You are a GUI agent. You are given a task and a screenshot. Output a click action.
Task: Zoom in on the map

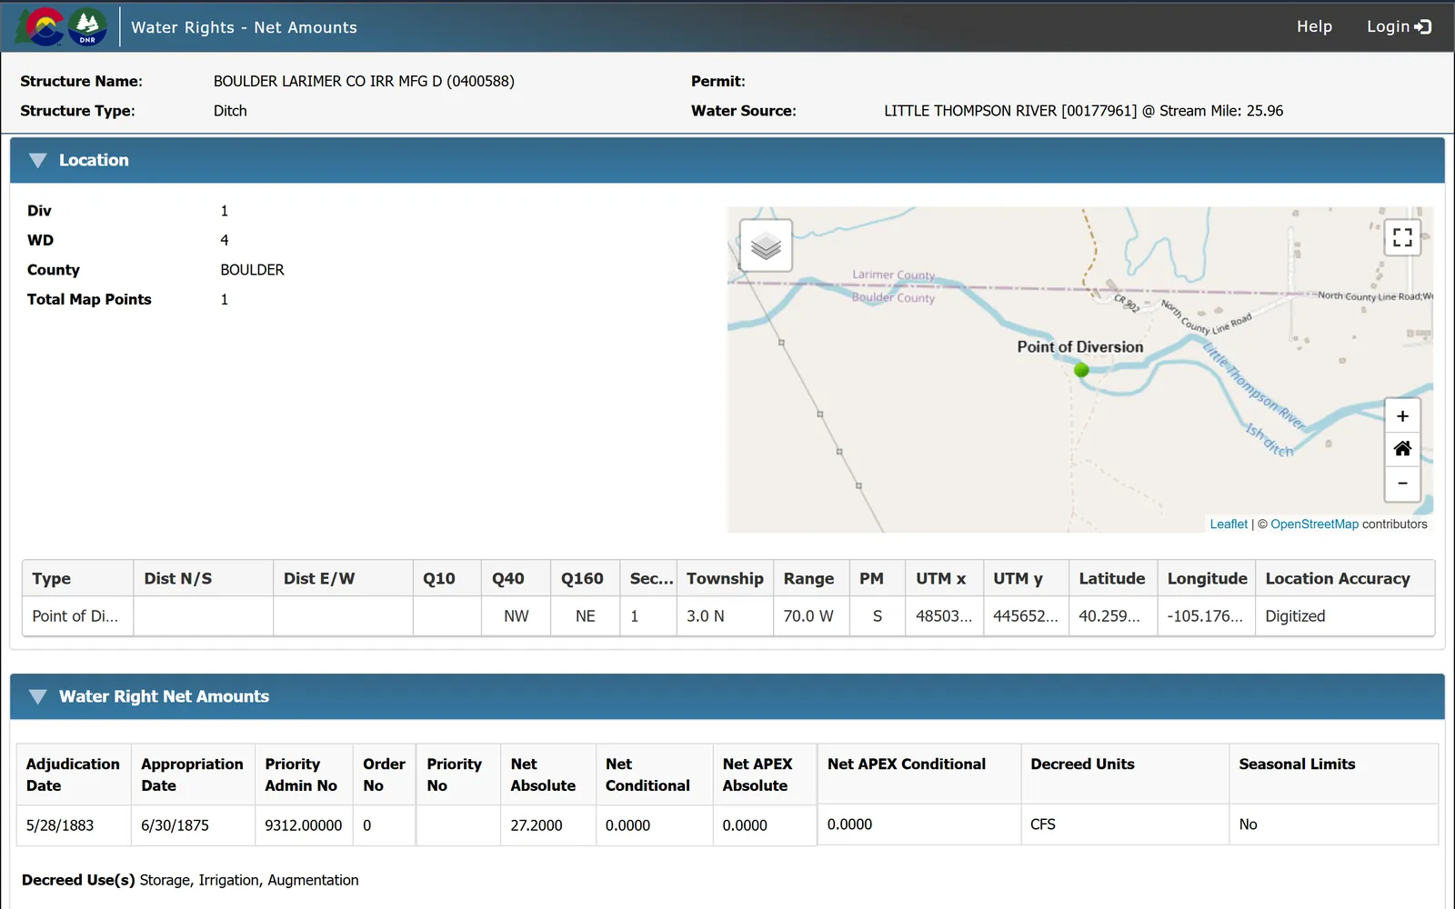pos(1402,416)
